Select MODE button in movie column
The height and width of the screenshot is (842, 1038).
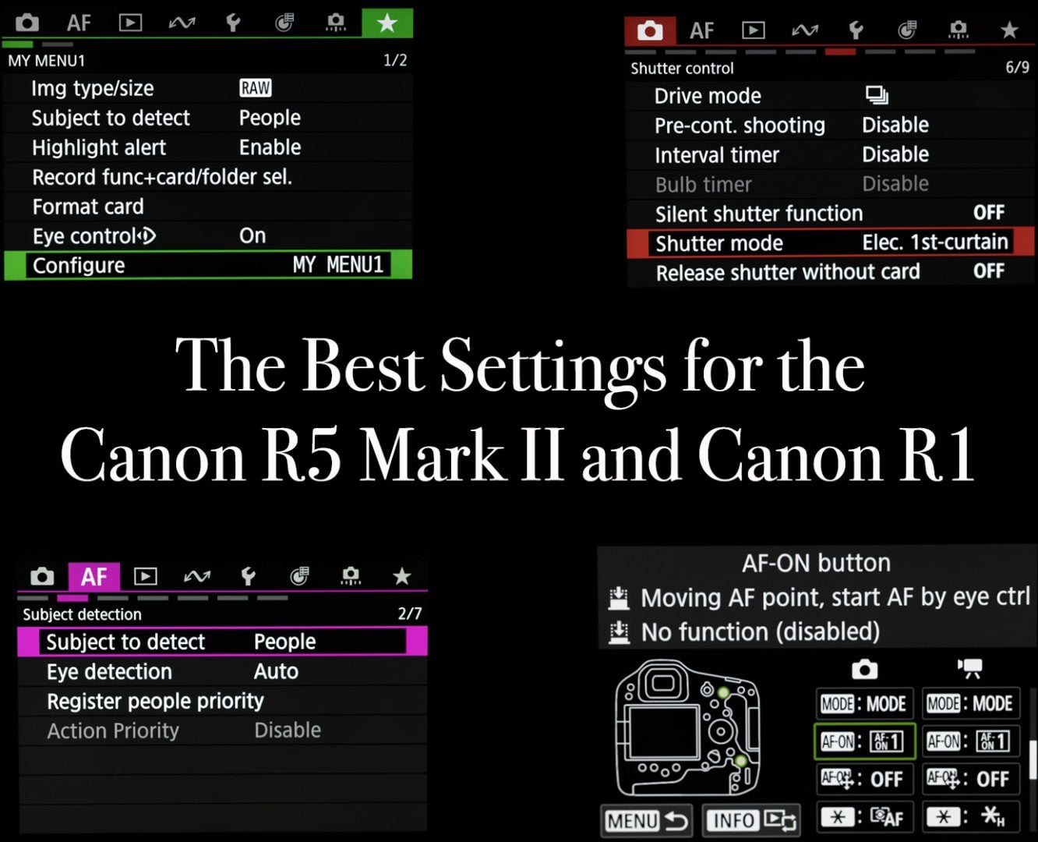969,704
